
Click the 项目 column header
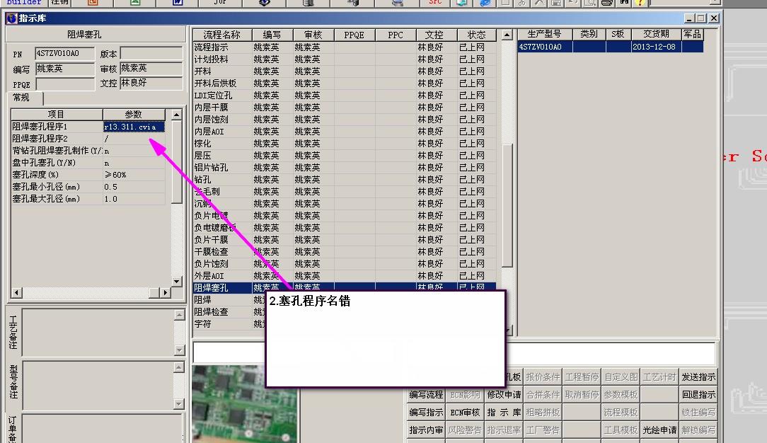click(57, 115)
